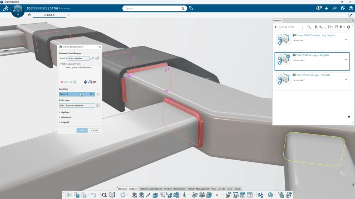Switch to the Standard tab
The width and height of the screenshot is (355, 199).
(x=122, y=189)
